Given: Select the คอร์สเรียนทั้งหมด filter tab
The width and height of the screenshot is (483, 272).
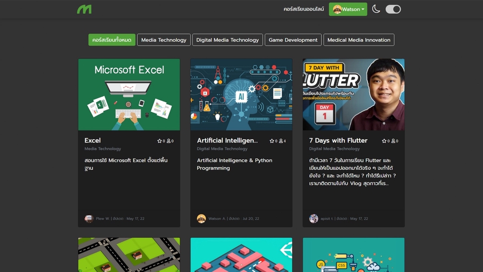Looking at the screenshot, I should tap(112, 40).
